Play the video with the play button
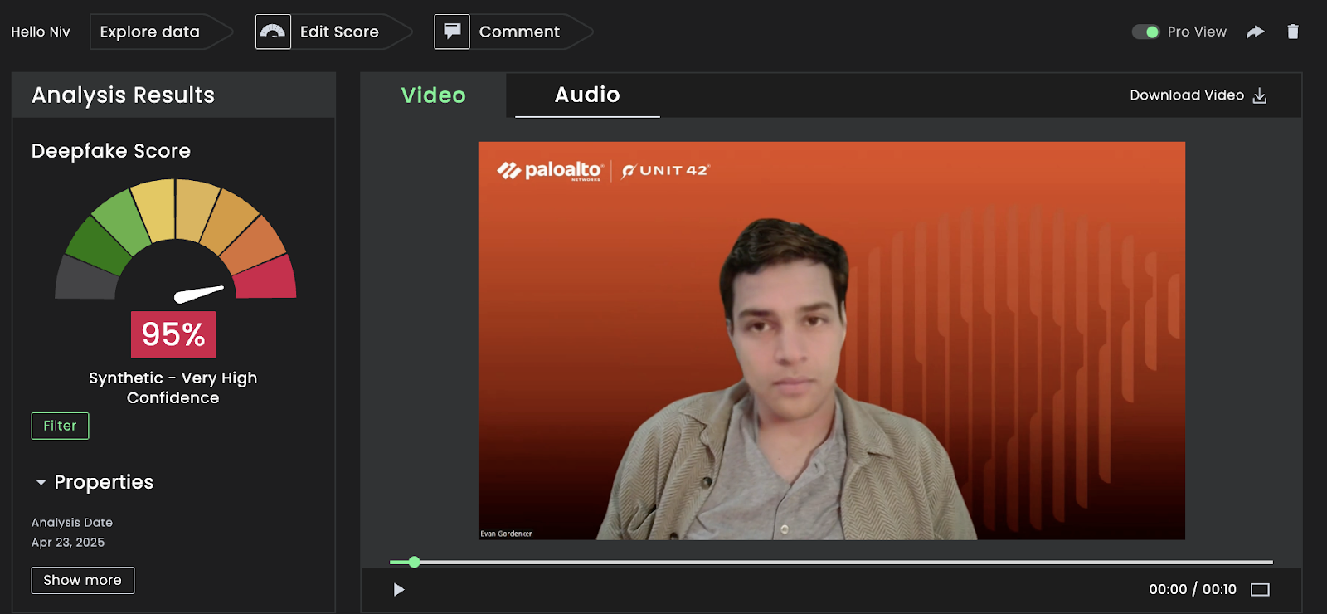Image resolution: width=1327 pixels, height=614 pixels. pos(399,589)
